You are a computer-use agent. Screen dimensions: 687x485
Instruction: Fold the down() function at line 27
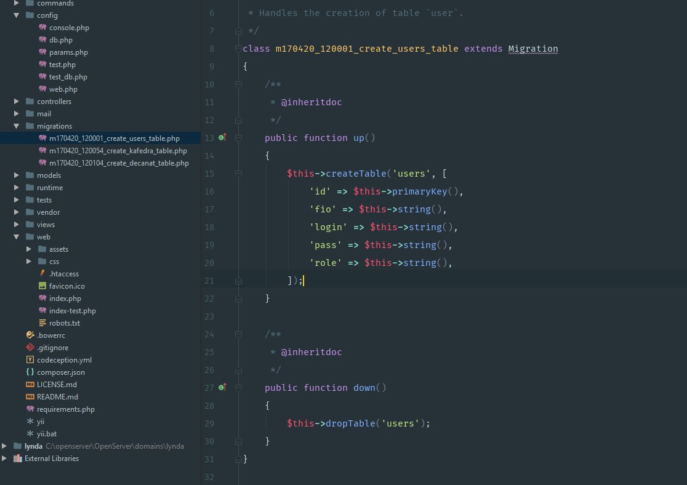click(x=238, y=388)
